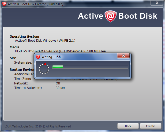165x132 pixels.
Task: Click the 'Writing - 15%' dialog title
Action: pos(51,57)
